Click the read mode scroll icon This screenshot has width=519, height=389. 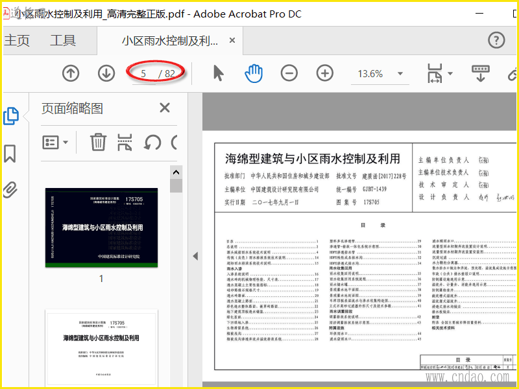pyautogui.click(x=481, y=73)
